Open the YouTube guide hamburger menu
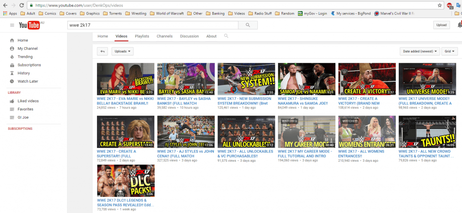Viewport: 462px width, 213px height. (x=12, y=25)
